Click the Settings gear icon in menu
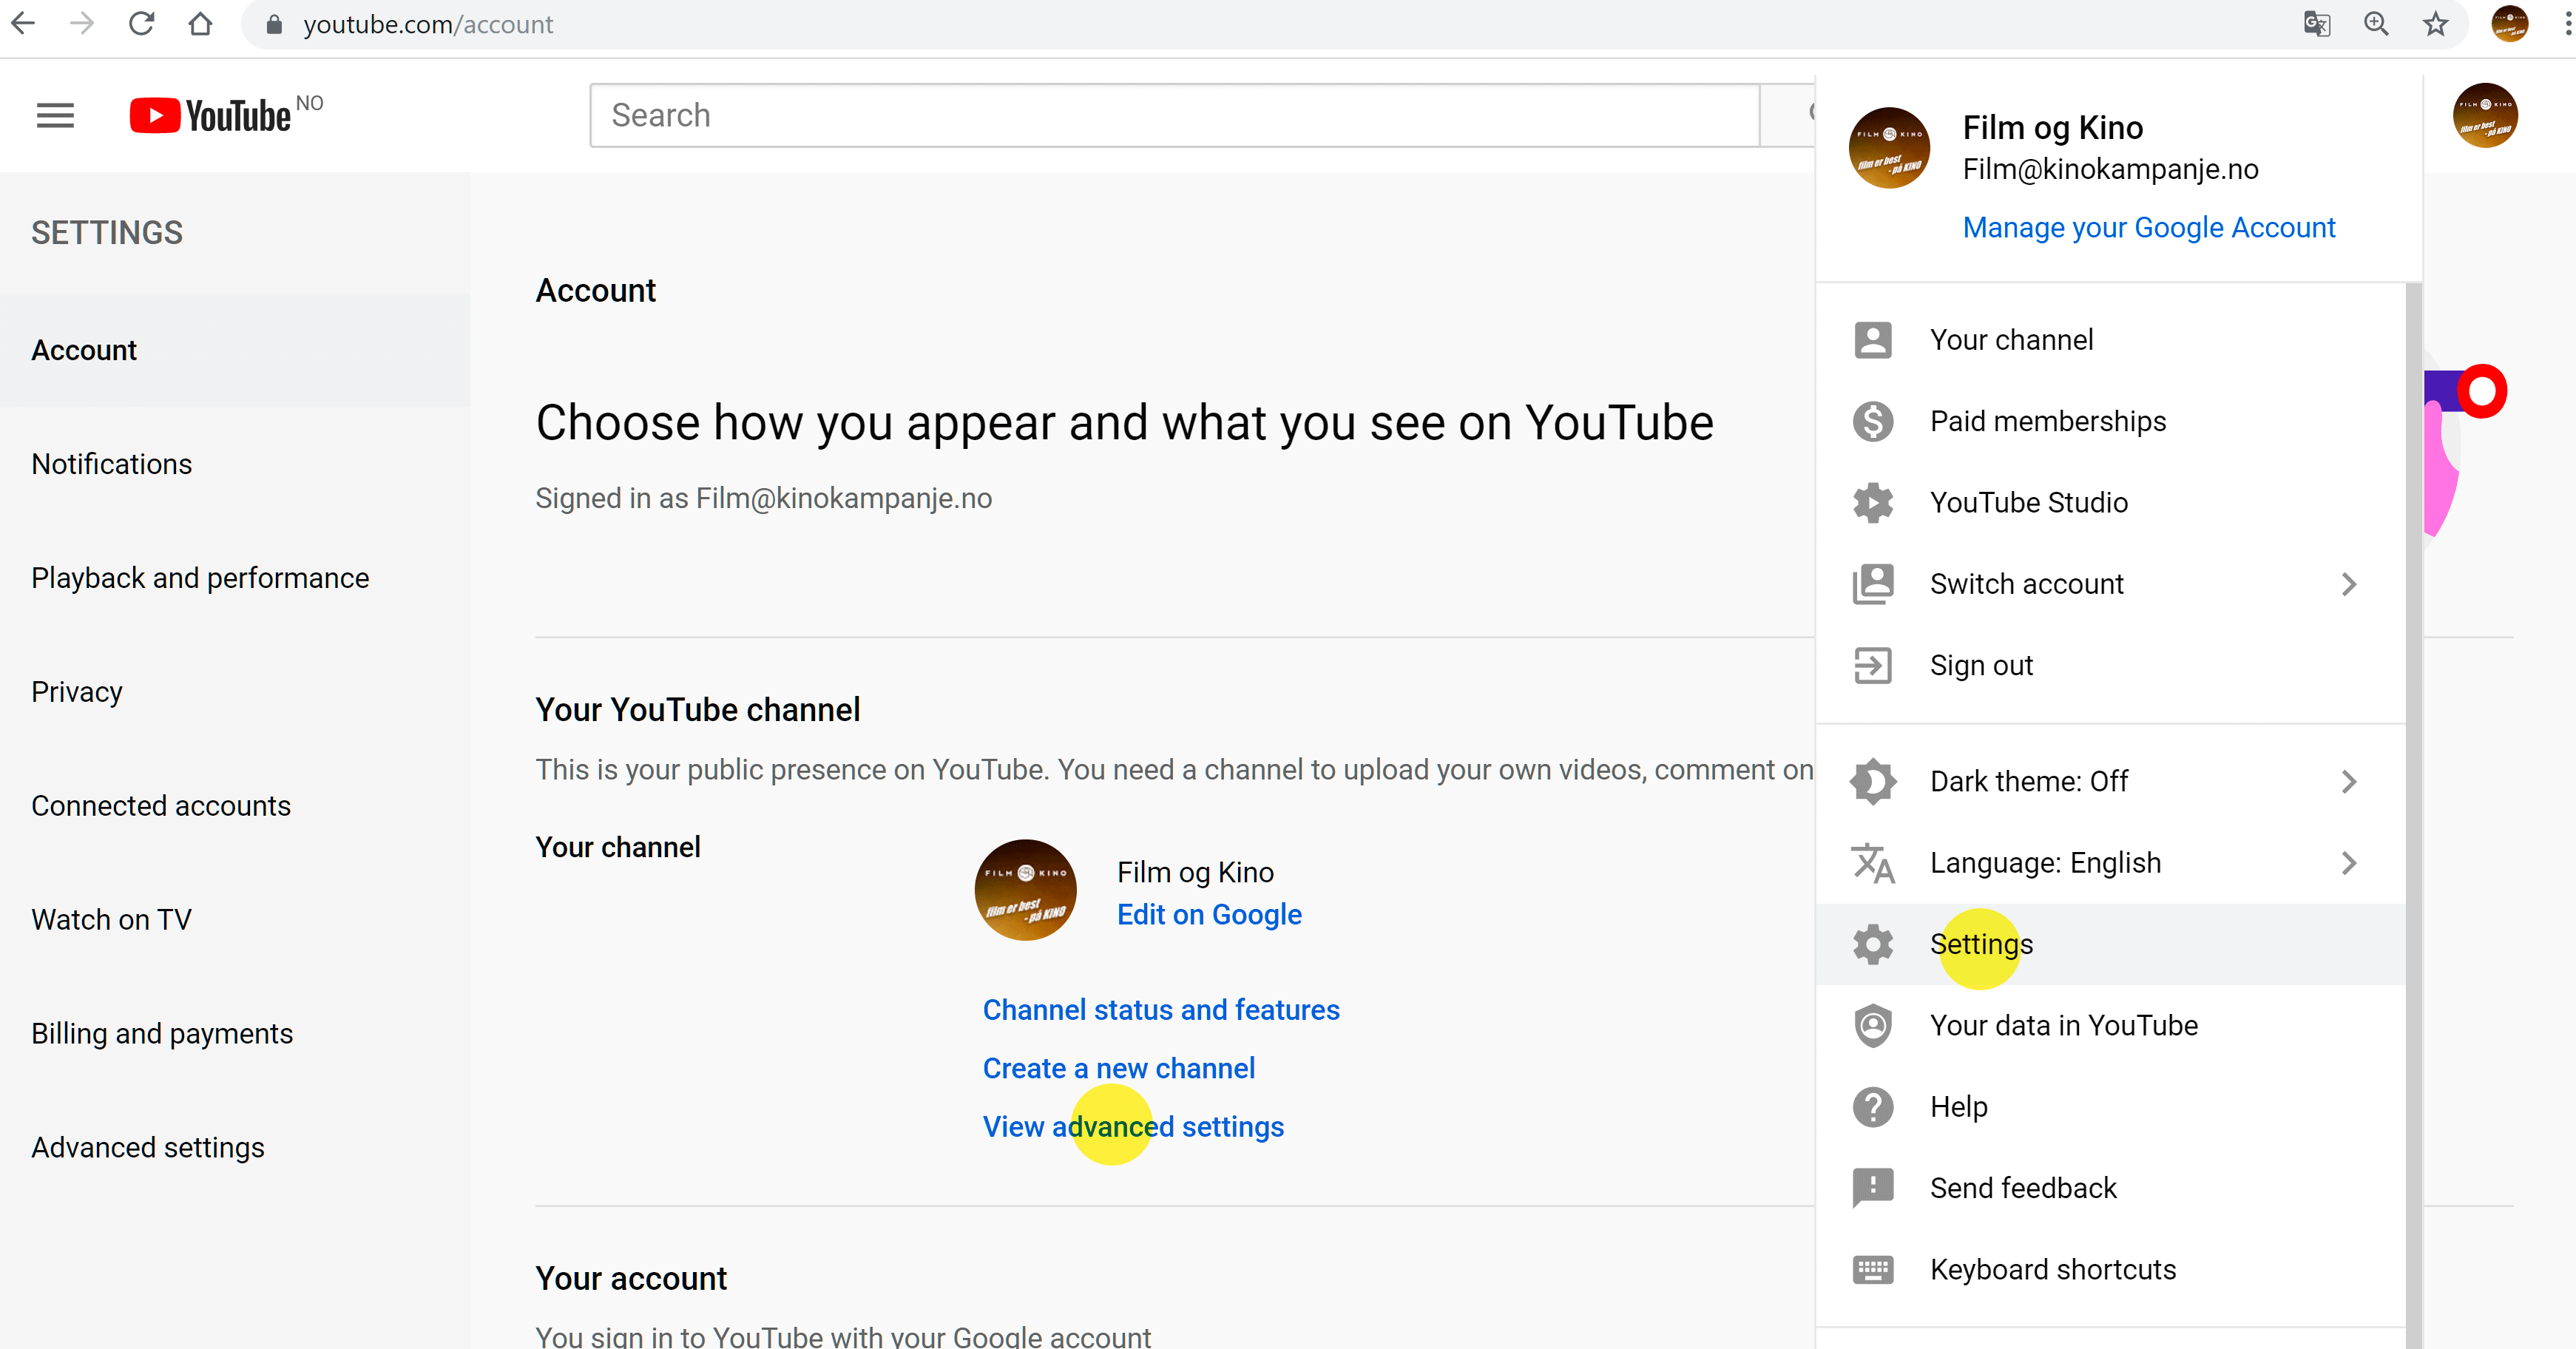Screen dimensions: 2576x1349 [x=1872, y=944]
